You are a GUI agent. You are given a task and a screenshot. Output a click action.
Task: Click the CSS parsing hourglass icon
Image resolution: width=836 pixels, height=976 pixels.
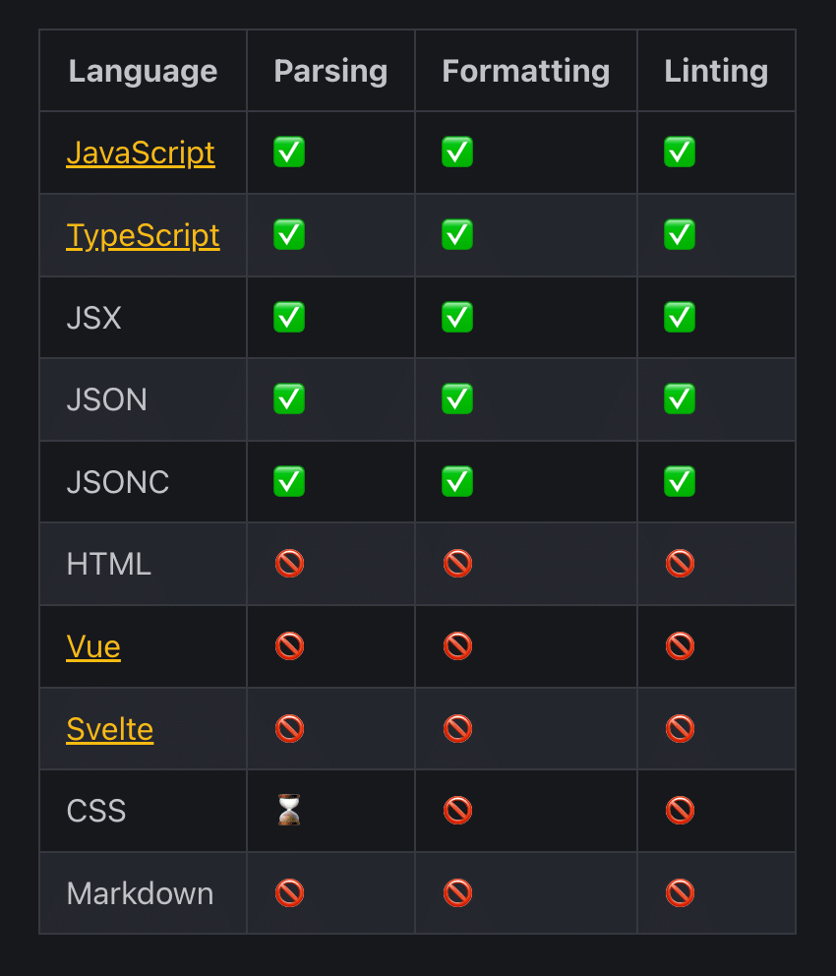coord(289,810)
